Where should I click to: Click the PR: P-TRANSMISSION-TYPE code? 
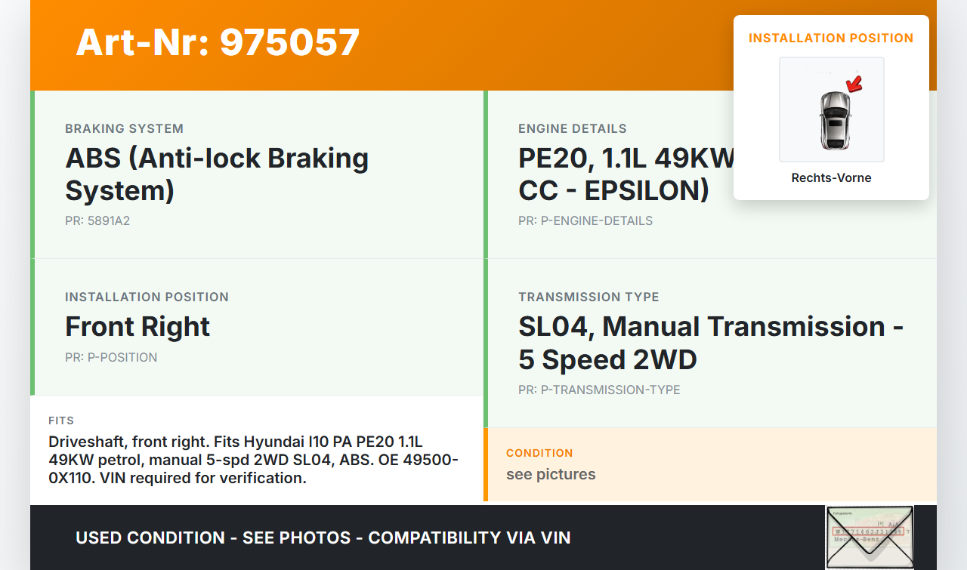pyautogui.click(x=599, y=390)
